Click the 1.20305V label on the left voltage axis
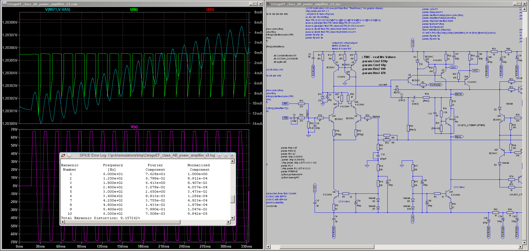The height and width of the screenshot is (251, 529). pos(10,60)
